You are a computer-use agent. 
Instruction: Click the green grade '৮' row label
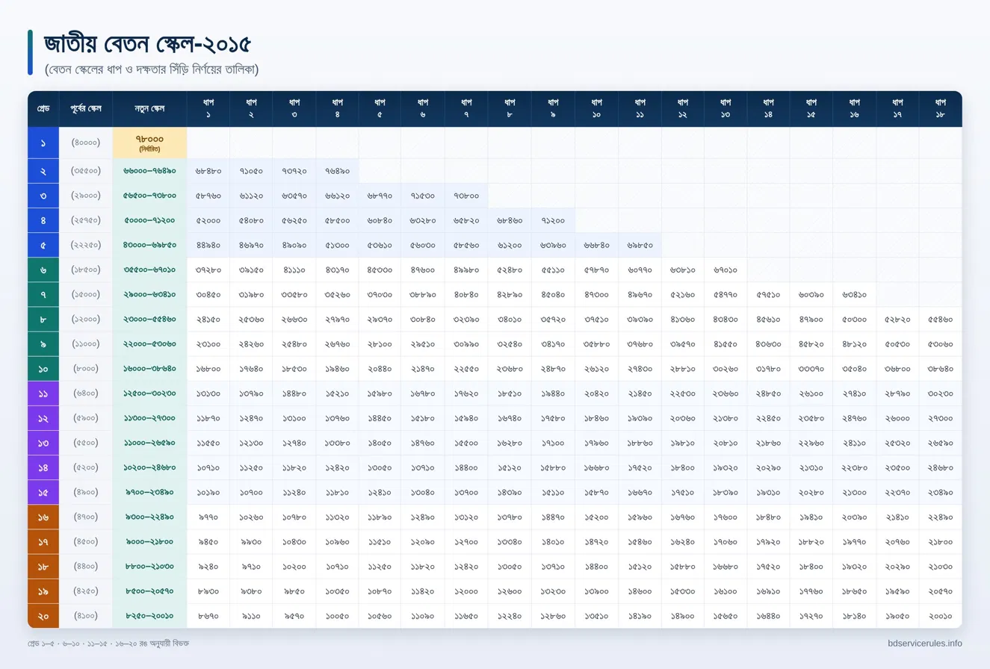point(43,320)
